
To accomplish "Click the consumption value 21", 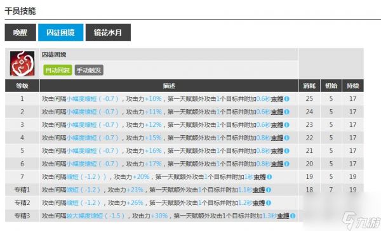I will coord(309,151).
